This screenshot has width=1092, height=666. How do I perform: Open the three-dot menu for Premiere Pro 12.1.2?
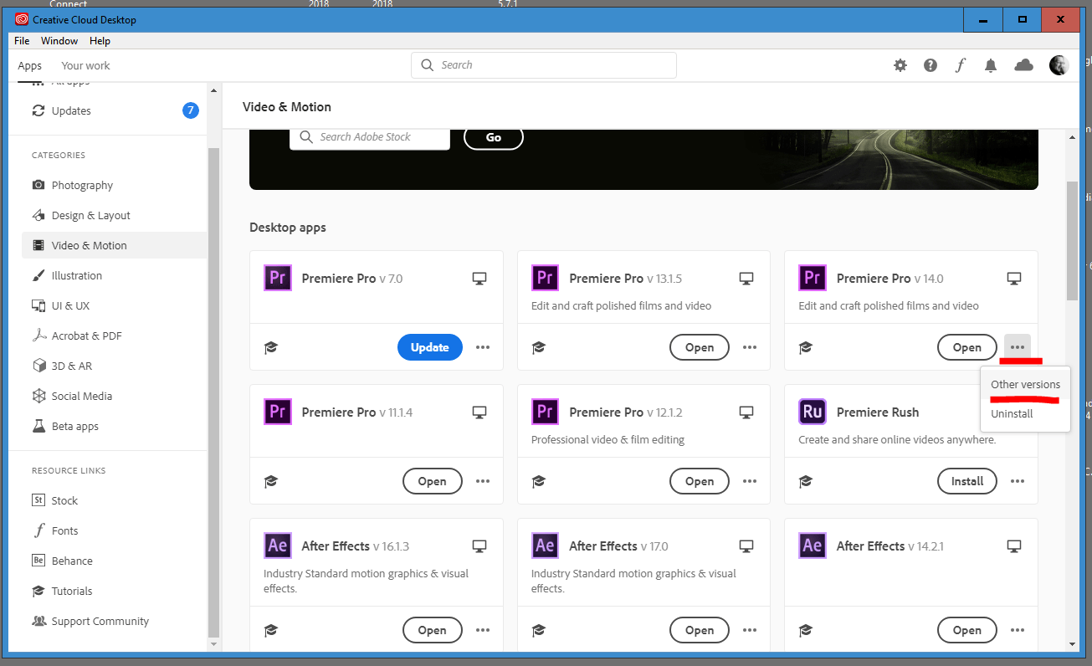750,480
